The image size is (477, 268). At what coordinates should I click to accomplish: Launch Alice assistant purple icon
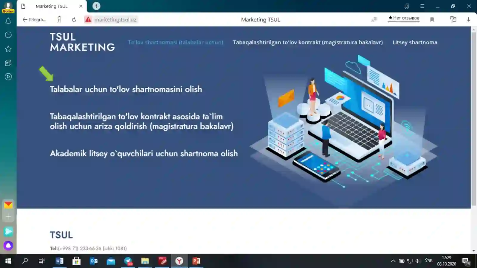[8, 246]
